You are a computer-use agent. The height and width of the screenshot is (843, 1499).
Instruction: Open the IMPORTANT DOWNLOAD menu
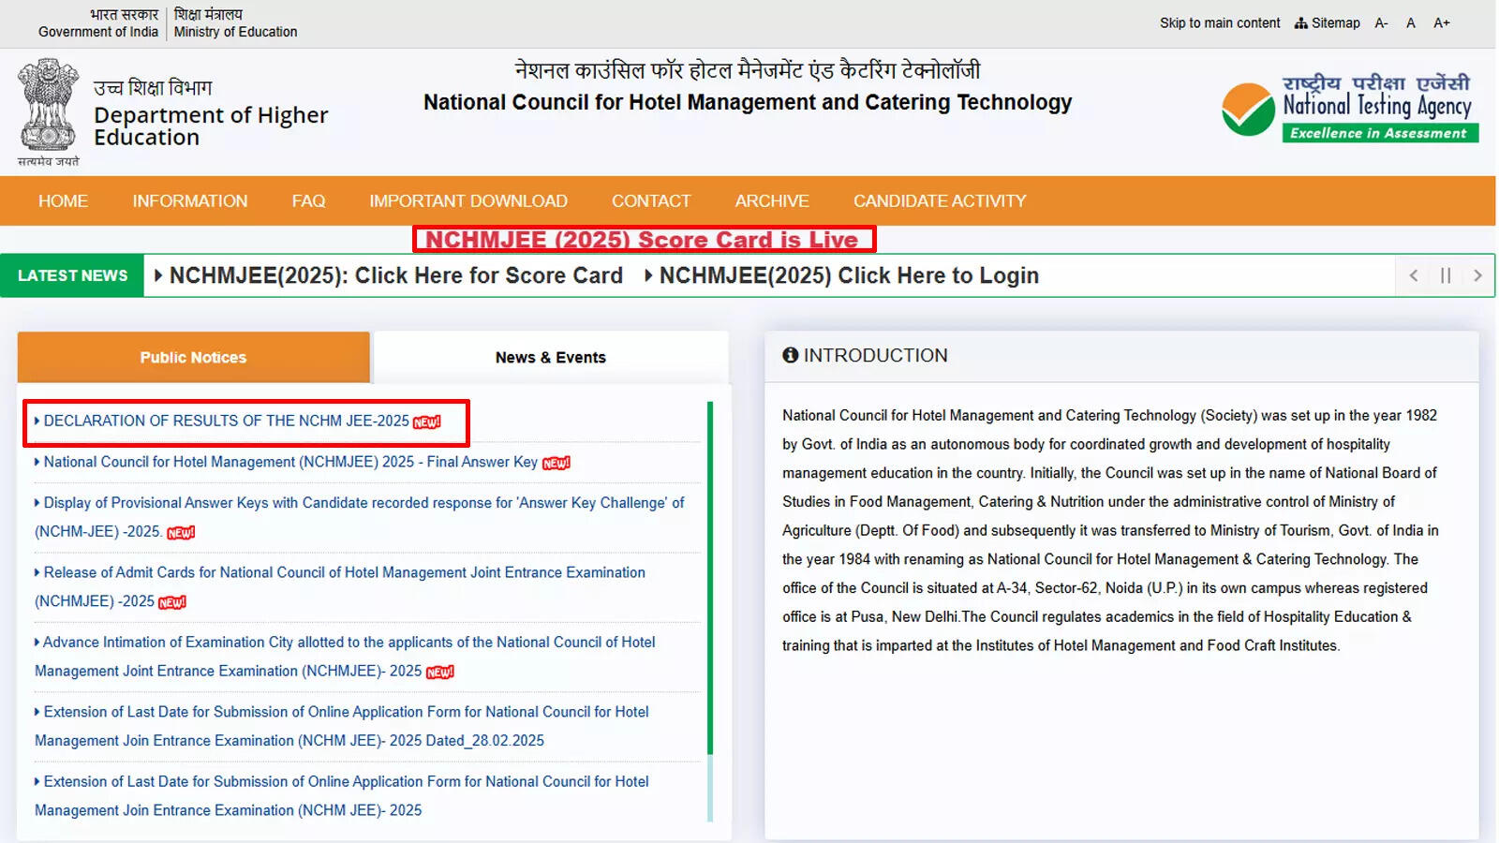click(x=468, y=201)
